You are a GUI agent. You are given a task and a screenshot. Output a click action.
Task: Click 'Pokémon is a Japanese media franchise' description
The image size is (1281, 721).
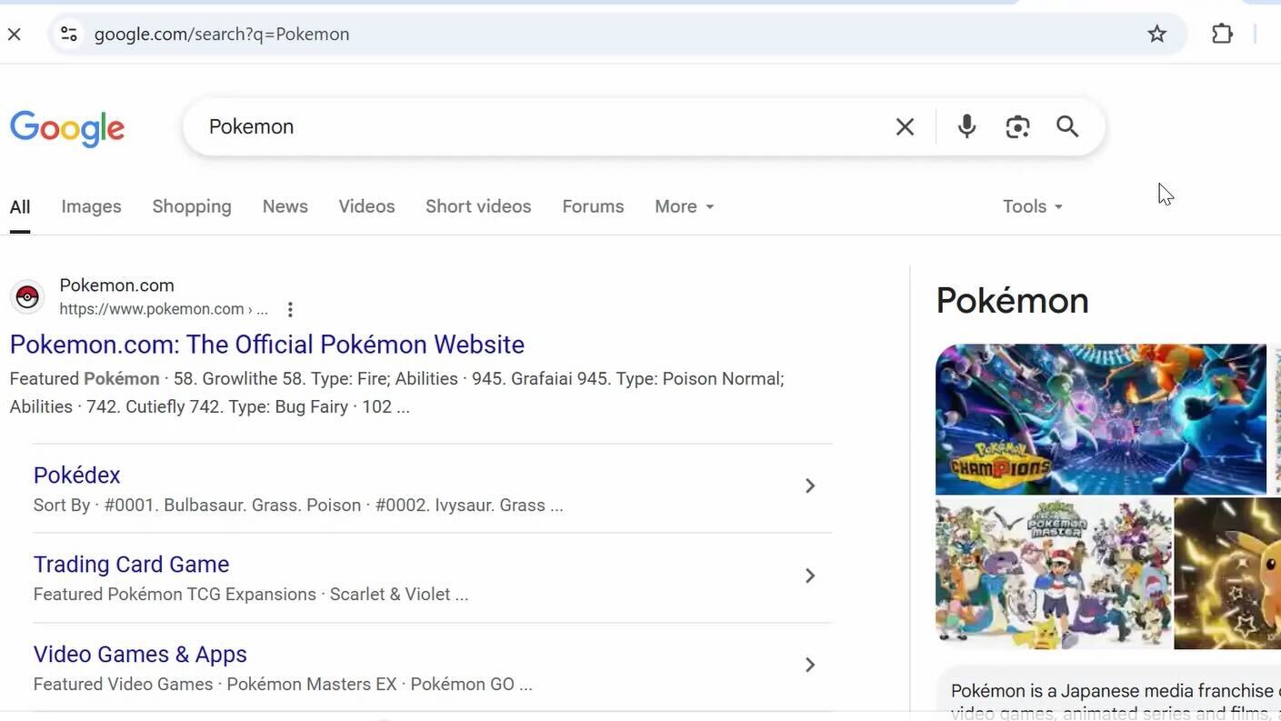coord(1116,701)
